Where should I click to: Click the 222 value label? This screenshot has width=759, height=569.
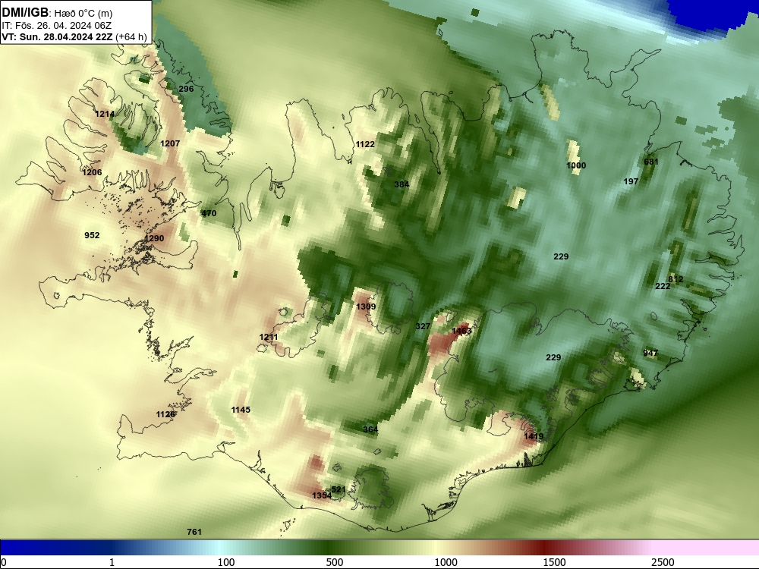[x=663, y=287]
